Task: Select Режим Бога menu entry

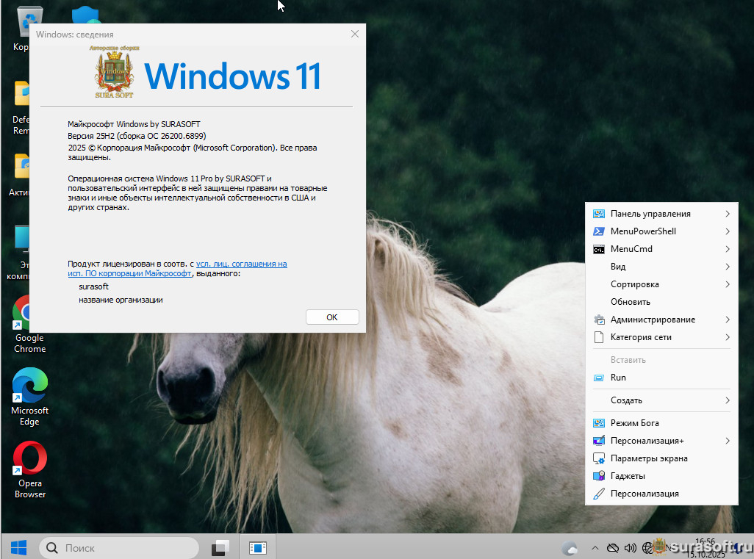Action: (634, 423)
